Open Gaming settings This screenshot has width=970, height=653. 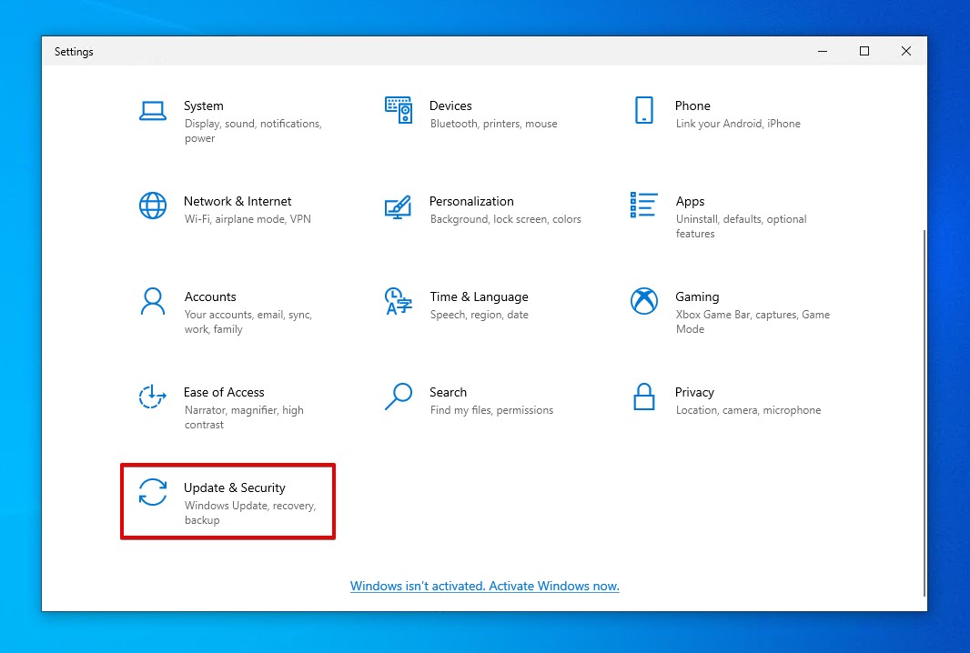tap(697, 296)
